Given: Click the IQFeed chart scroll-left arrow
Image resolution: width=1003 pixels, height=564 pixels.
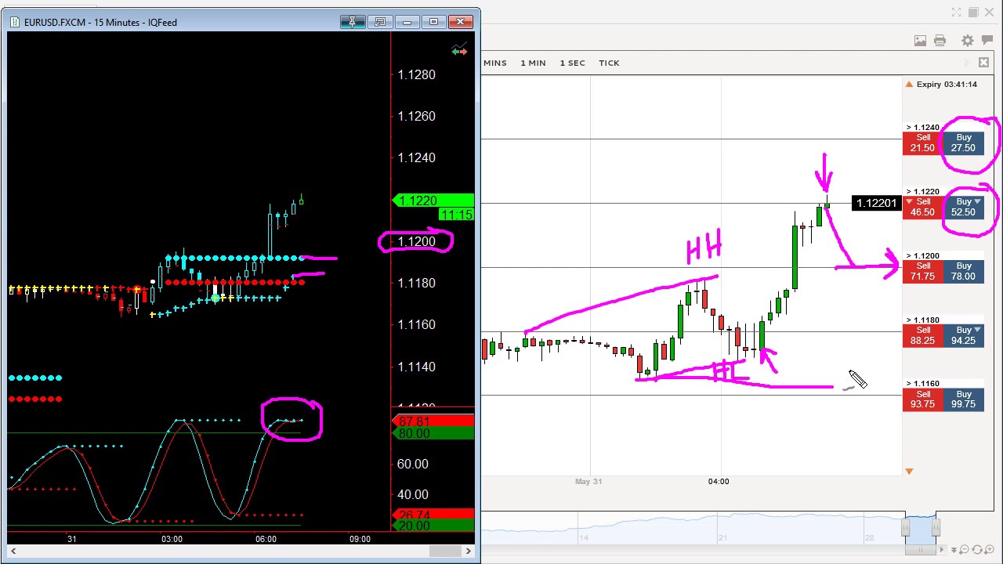Looking at the screenshot, I should tap(13, 551).
